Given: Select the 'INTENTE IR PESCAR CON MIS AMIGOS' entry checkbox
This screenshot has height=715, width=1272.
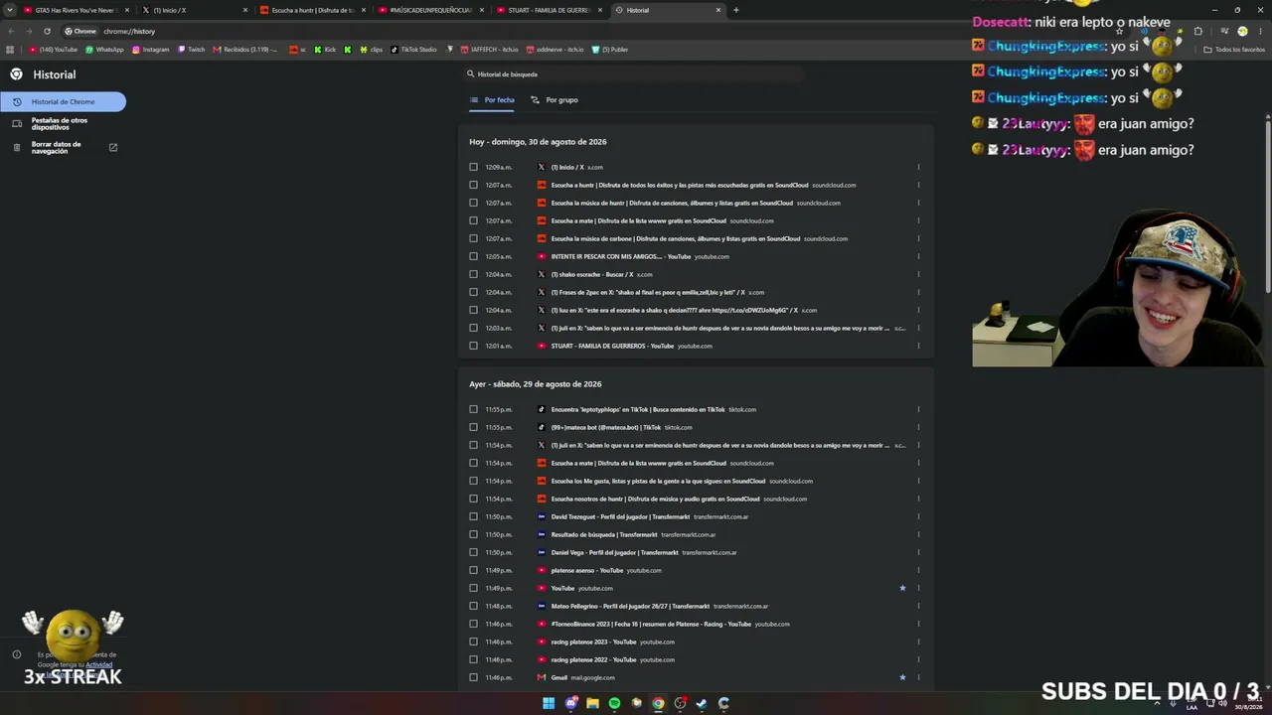Looking at the screenshot, I should 473,256.
